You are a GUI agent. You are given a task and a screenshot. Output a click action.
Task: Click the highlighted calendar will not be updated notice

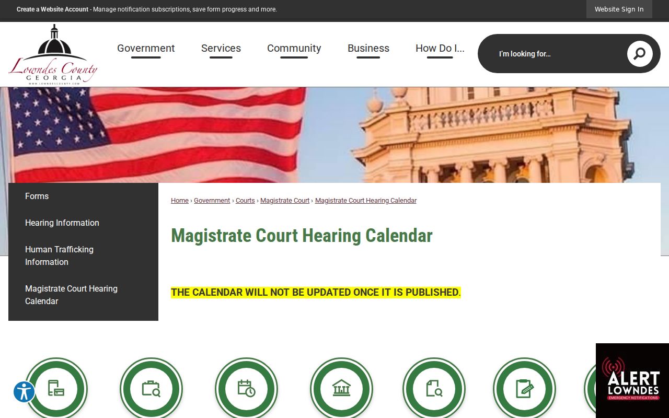316,292
